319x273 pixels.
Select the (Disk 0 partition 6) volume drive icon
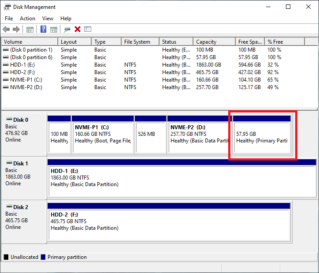pyautogui.click(x=6, y=57)
